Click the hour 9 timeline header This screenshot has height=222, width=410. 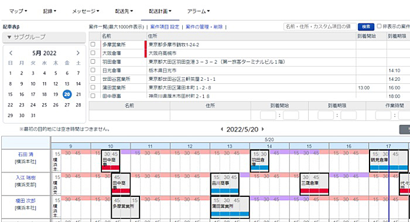click(x=71, y=146)
